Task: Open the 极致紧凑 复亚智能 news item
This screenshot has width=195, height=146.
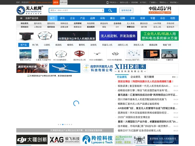Action: click(144, 86)
